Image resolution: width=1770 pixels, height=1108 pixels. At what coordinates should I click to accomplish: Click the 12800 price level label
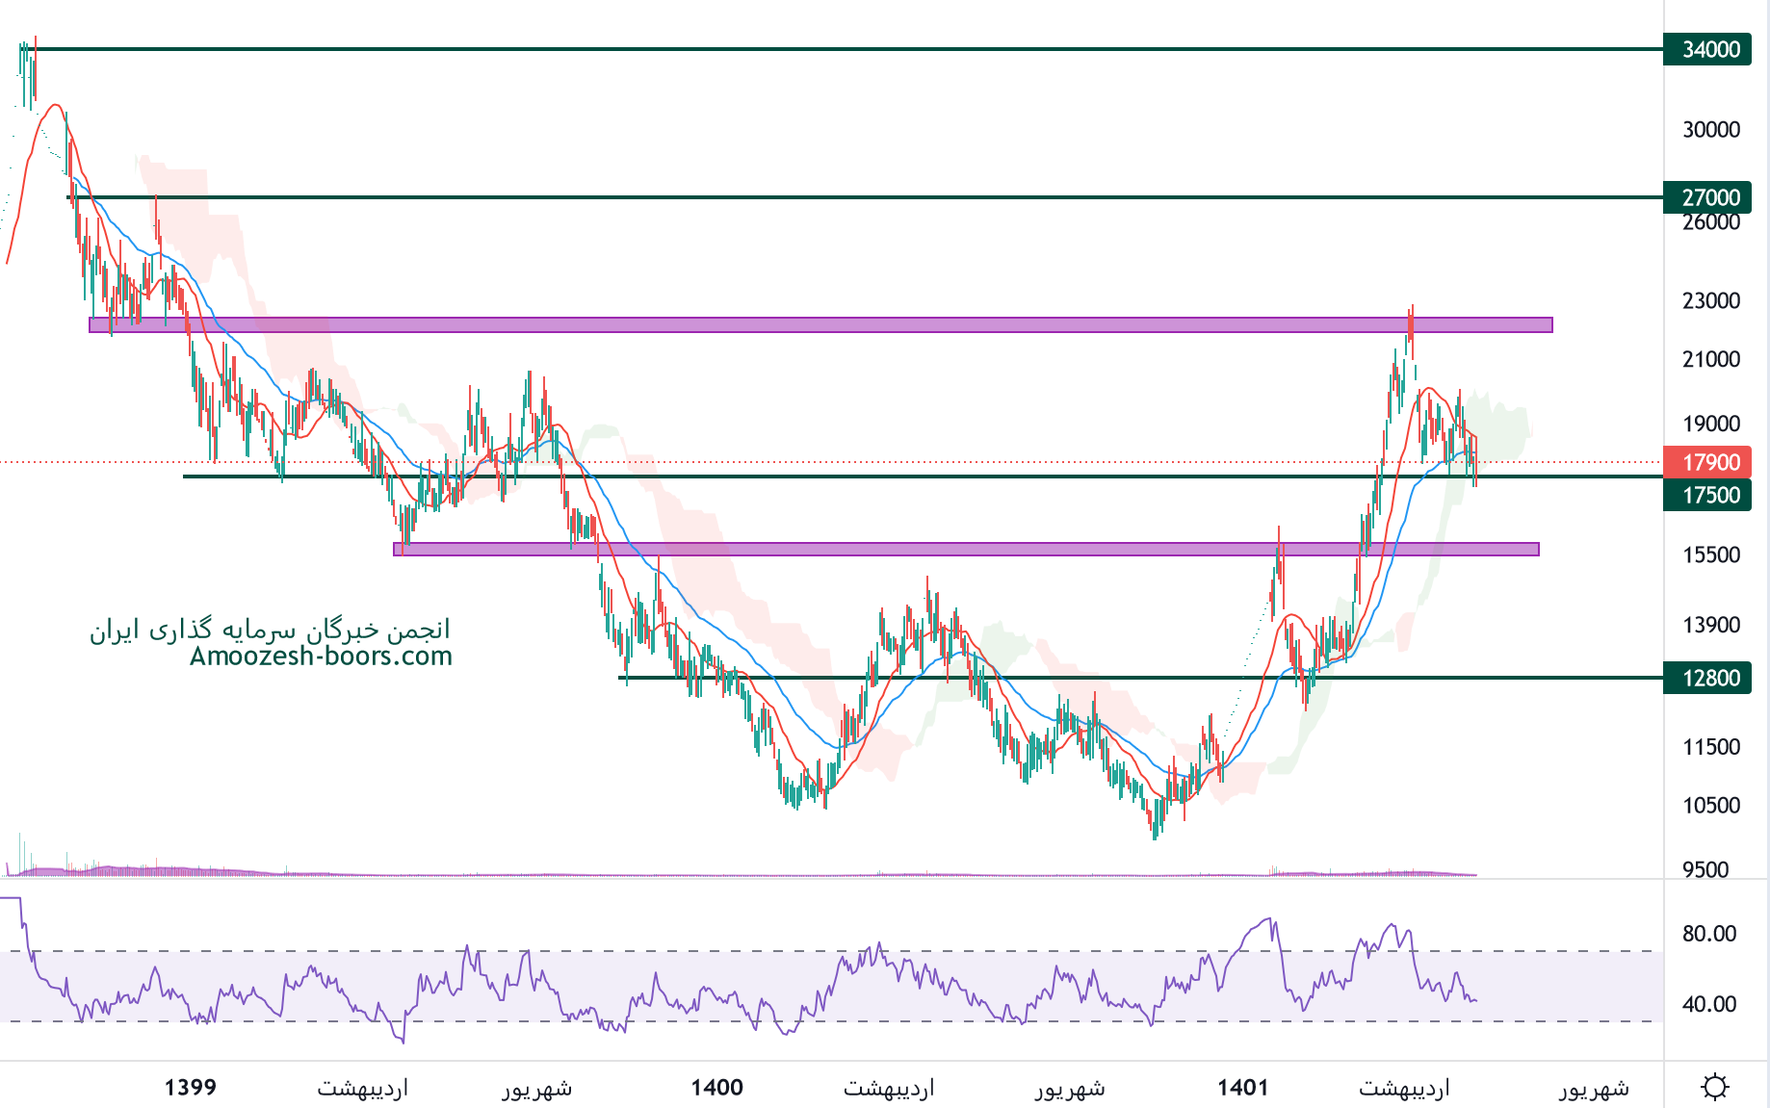click(x=1709, y=678)
